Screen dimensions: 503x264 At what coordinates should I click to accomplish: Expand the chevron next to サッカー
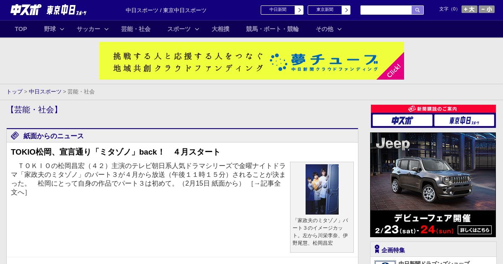click(106, 29)
